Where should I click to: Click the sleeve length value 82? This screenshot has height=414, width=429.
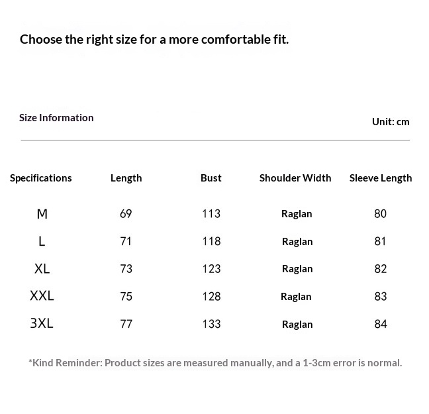(x=380, y=269)
